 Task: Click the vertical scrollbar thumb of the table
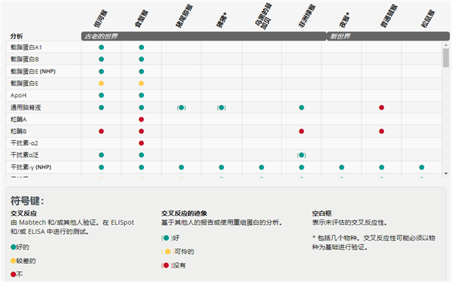coord(446,58)
